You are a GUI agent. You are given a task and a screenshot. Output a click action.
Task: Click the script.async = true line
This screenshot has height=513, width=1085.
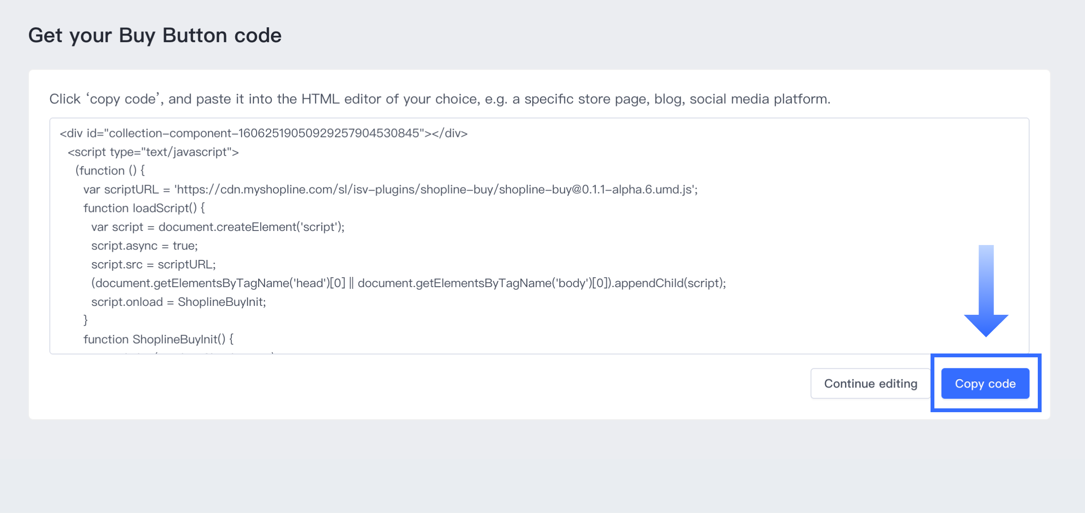144,246
